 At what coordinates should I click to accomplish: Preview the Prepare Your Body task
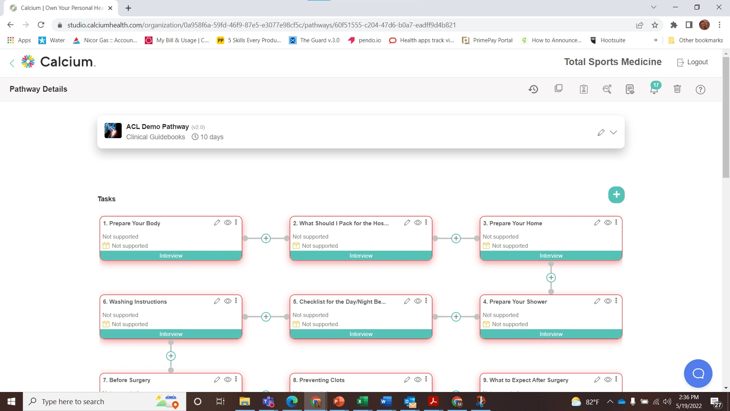click(228, 223)
